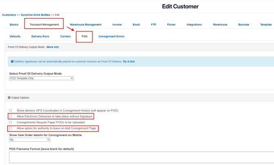
Task: Toggle Allow Electronic Deliveries without Signature checkbox
Action: pos(11,117)
